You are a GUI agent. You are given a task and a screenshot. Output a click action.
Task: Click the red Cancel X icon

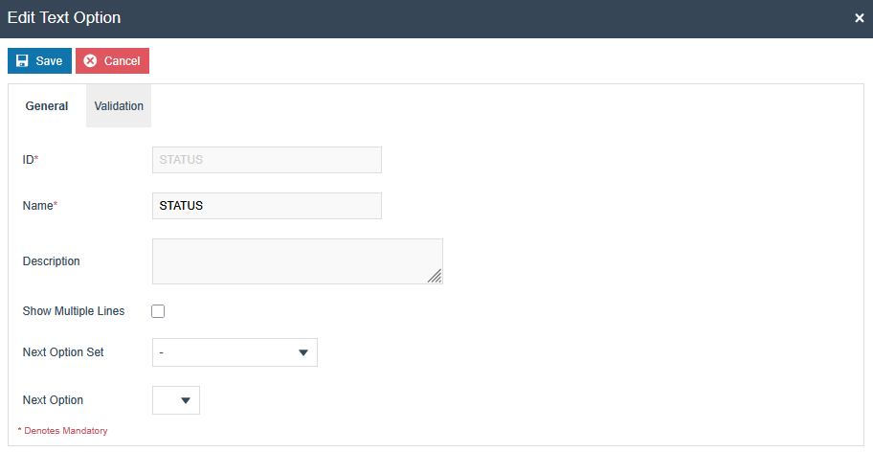coord(90,61)
